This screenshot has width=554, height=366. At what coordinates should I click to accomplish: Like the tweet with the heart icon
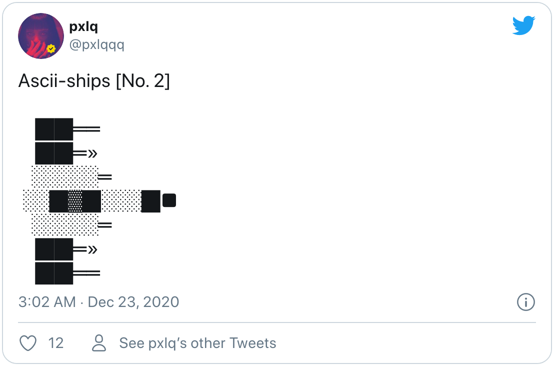(x=28, y=343)
